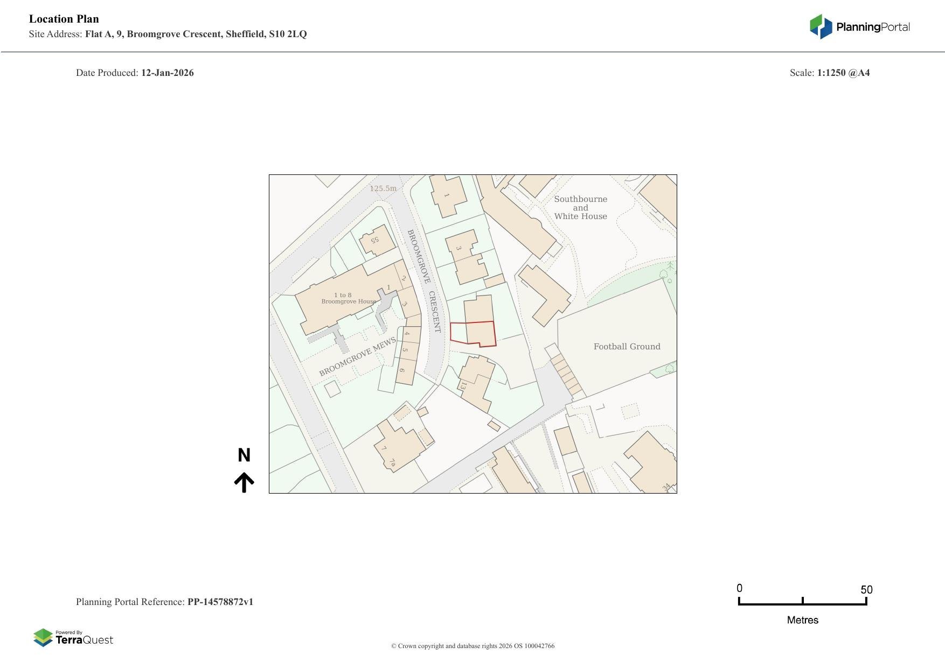
Task: Click the Planning Portal cube logo icon
Action: [x=821, y=26]
